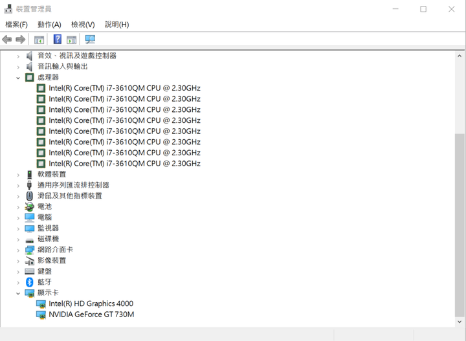Open the 動作(A) menu
This screenshot has height=341, width=466.
pyautogui.click(x=49, y=25)
